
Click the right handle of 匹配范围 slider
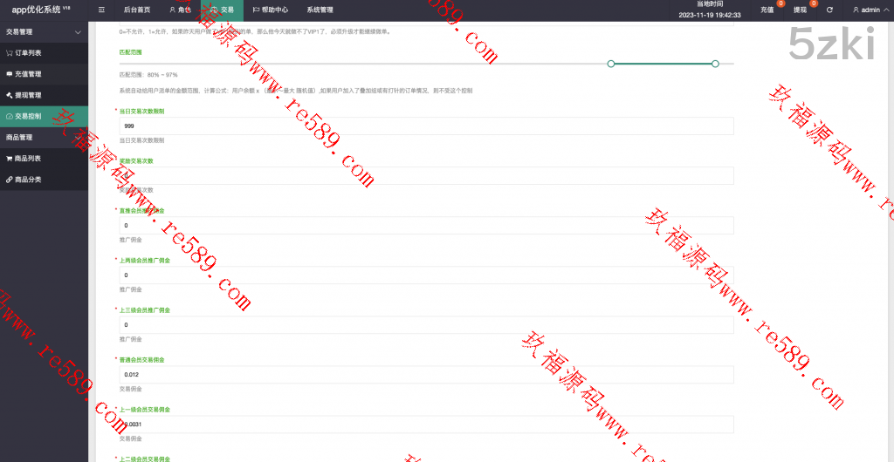(x=715, y=64)
